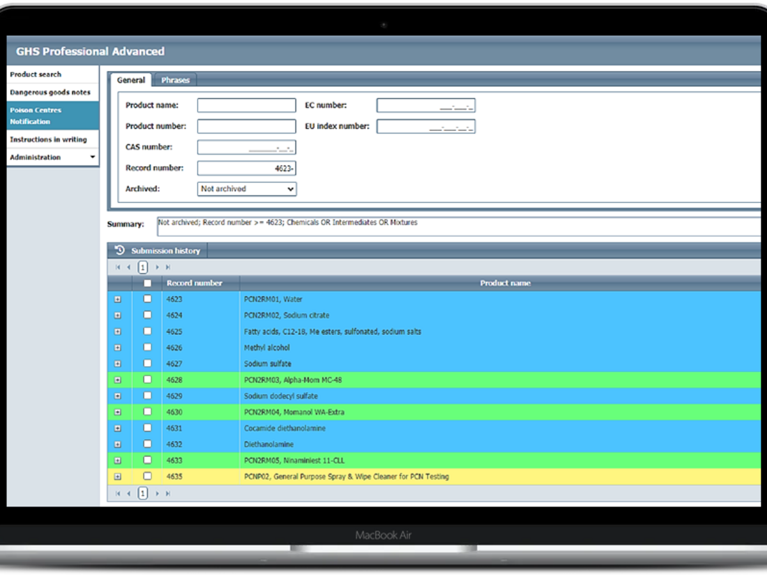Open Product search in sidebar
767x575 pixels.
click(53, 75)
